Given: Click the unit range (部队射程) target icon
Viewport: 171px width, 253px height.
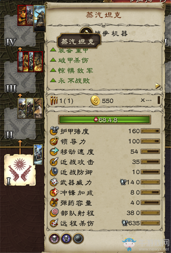Looking at the screenshot, I should [x=54, y=213].
